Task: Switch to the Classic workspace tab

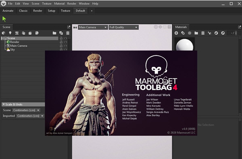Action: pos(23,11)
